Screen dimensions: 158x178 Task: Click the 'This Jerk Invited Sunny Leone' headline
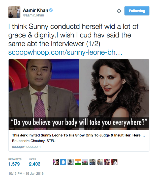point(78,135)
